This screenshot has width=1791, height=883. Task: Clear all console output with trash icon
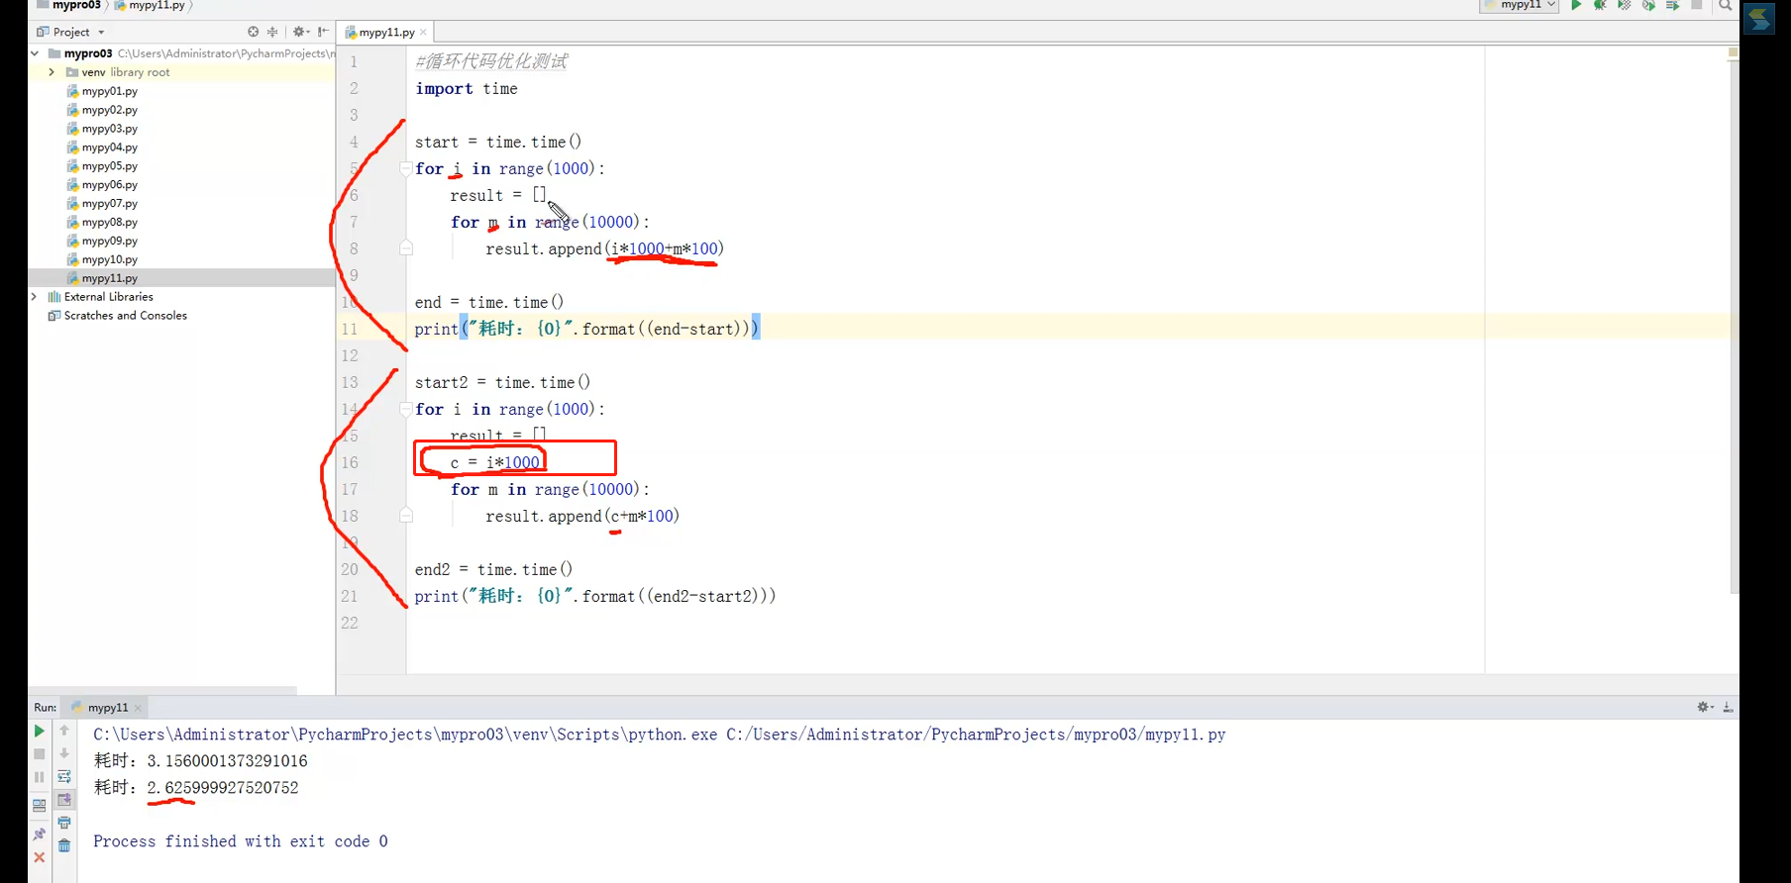click(x=64, y=845)
